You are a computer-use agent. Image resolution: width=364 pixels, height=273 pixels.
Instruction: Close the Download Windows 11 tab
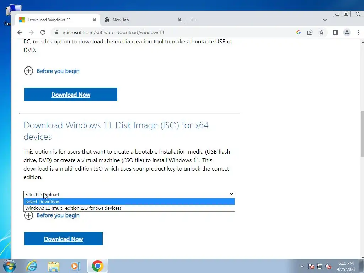(x=95, y=20)
